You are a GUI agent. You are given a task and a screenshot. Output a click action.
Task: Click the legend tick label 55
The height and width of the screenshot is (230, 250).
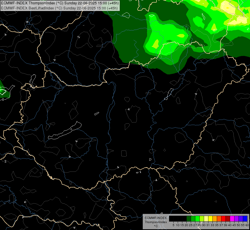coord(243,225)
